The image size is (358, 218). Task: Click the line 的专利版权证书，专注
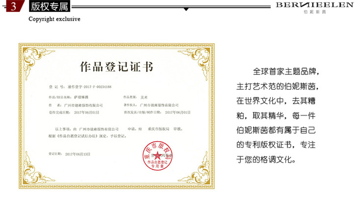click(x=276, y=145)
